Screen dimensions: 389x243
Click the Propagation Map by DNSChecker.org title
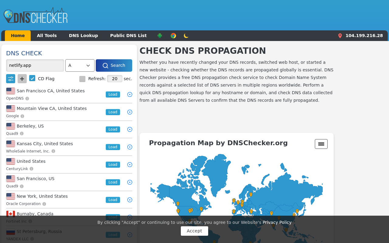pos(218,143)
